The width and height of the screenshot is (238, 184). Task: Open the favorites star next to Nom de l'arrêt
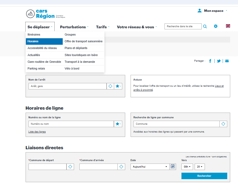click(118, 86)
